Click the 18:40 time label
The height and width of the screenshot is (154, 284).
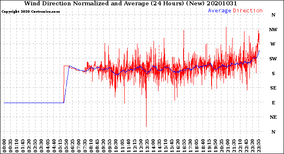(203, 146)
